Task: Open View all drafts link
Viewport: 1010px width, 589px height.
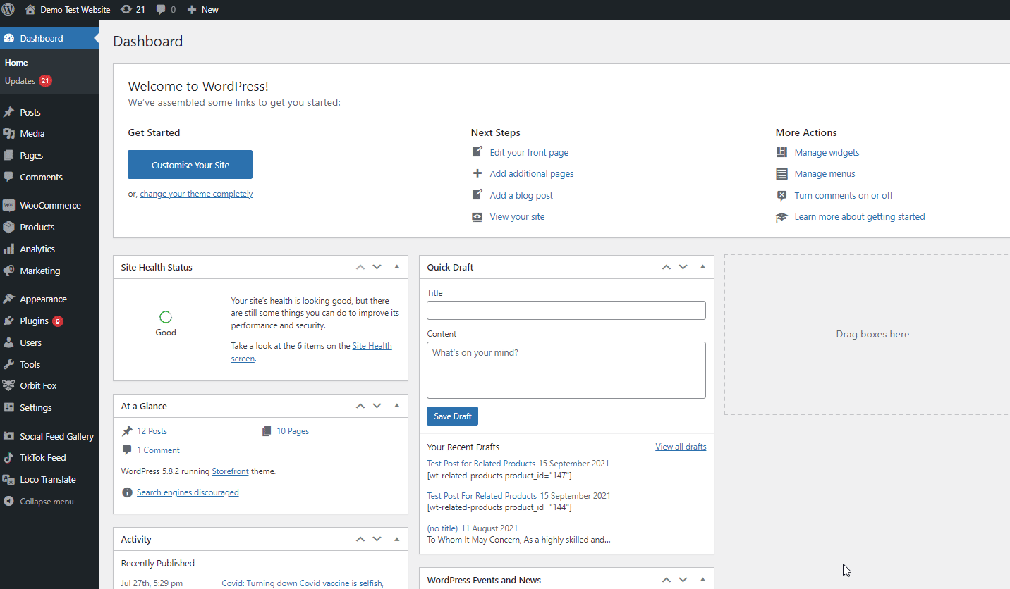Action: 681,447
